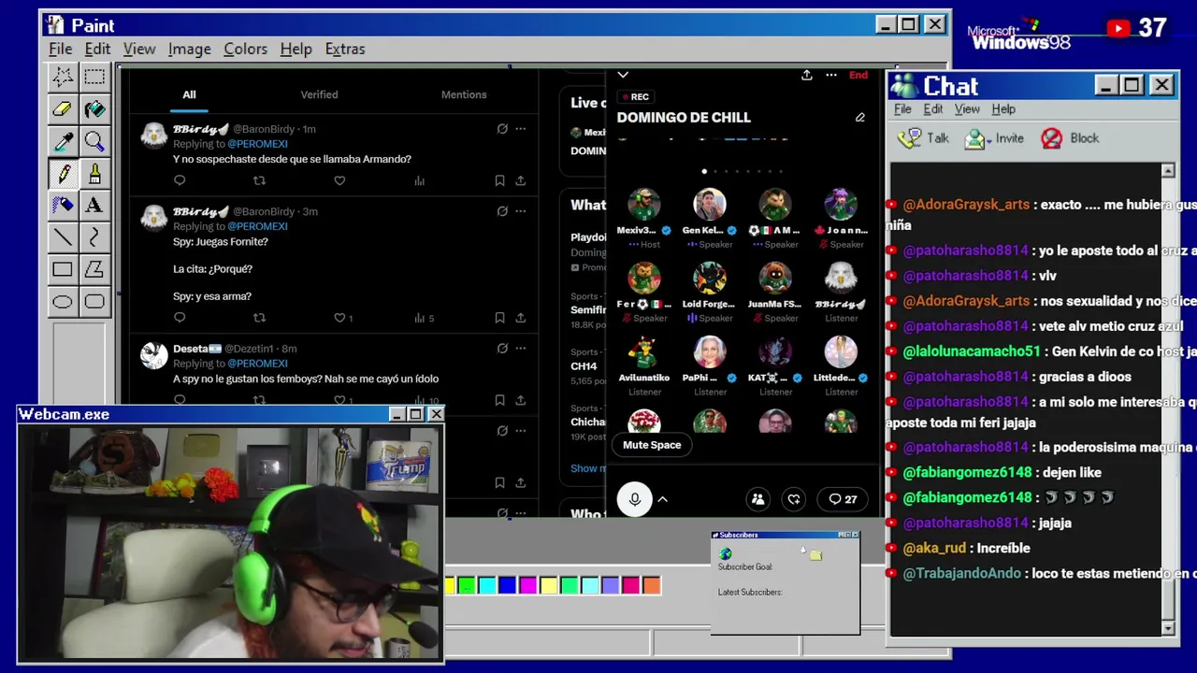Viewport: 1197px width, 673px height.
Task: Click the Block button in Chat
Action: [x=1071, y=138]
